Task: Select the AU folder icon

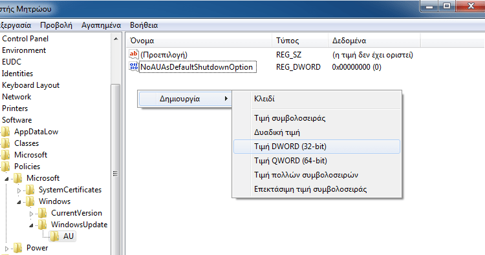Action: (x=55, y=236)
